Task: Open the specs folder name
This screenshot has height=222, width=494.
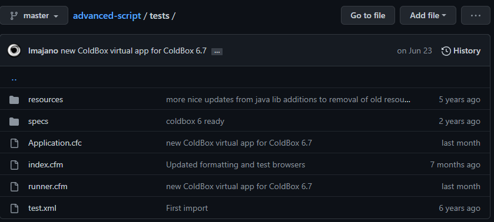Action: pyautogui.click(x=38, y=122)
